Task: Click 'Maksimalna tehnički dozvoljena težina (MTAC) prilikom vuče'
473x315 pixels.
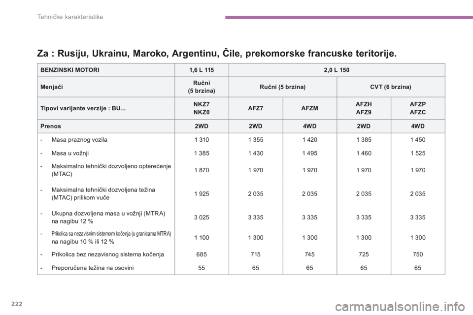Action: point(103,193)
